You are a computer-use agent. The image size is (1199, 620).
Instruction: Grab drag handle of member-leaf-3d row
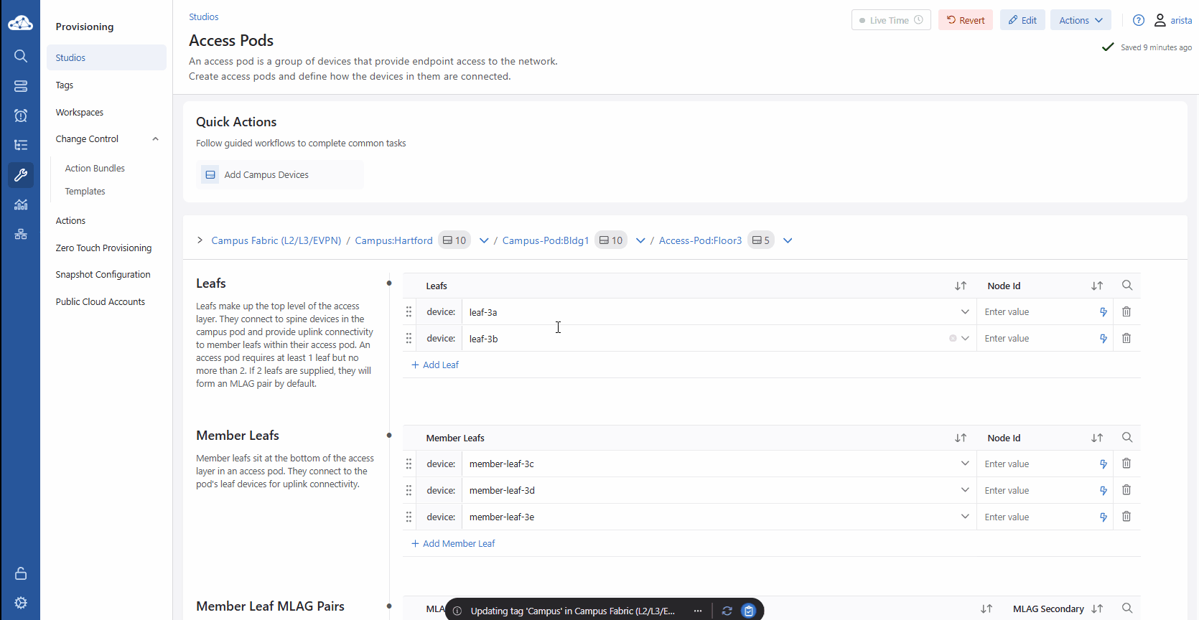pyautogui.click(x=409, y=490)
